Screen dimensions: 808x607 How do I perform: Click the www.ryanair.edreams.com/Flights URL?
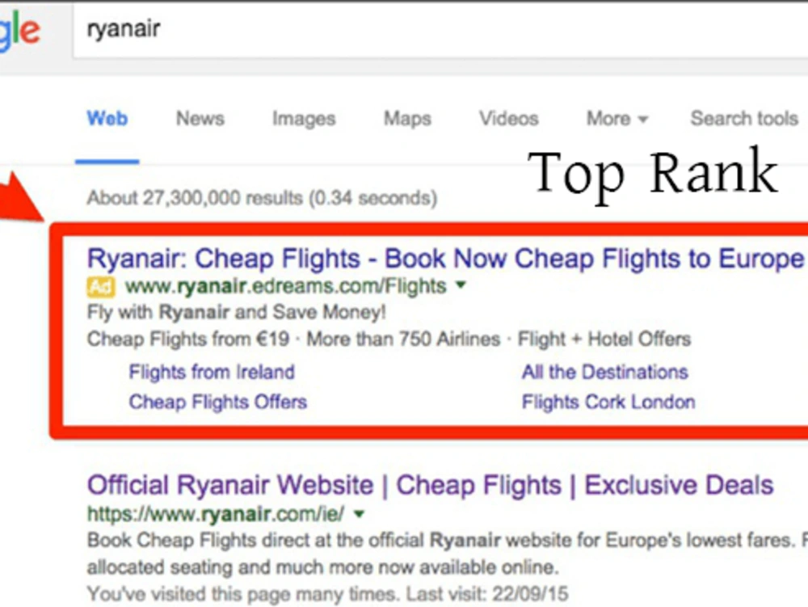point(285,286)
